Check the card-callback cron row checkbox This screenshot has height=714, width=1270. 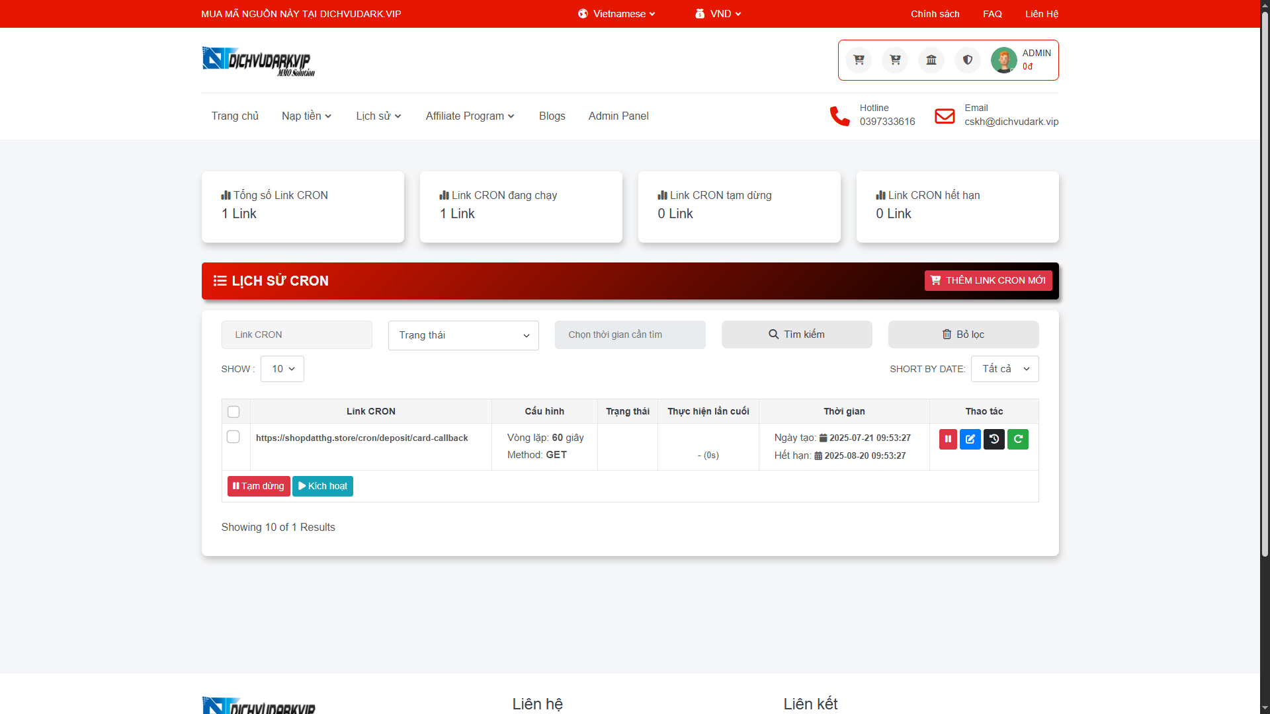(x=233, y=437)
